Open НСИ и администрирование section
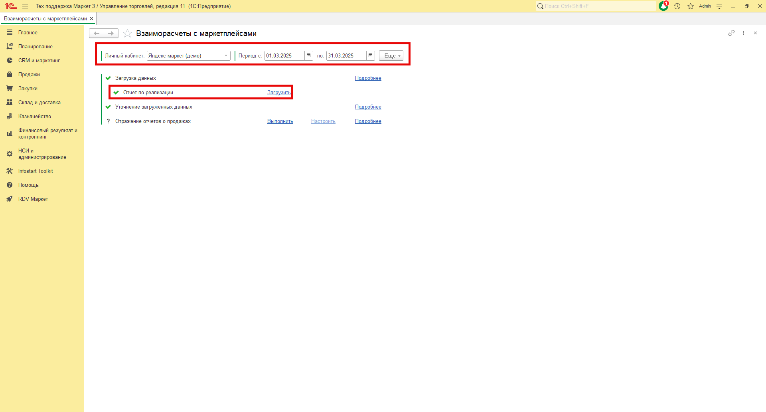 (42, 154)
